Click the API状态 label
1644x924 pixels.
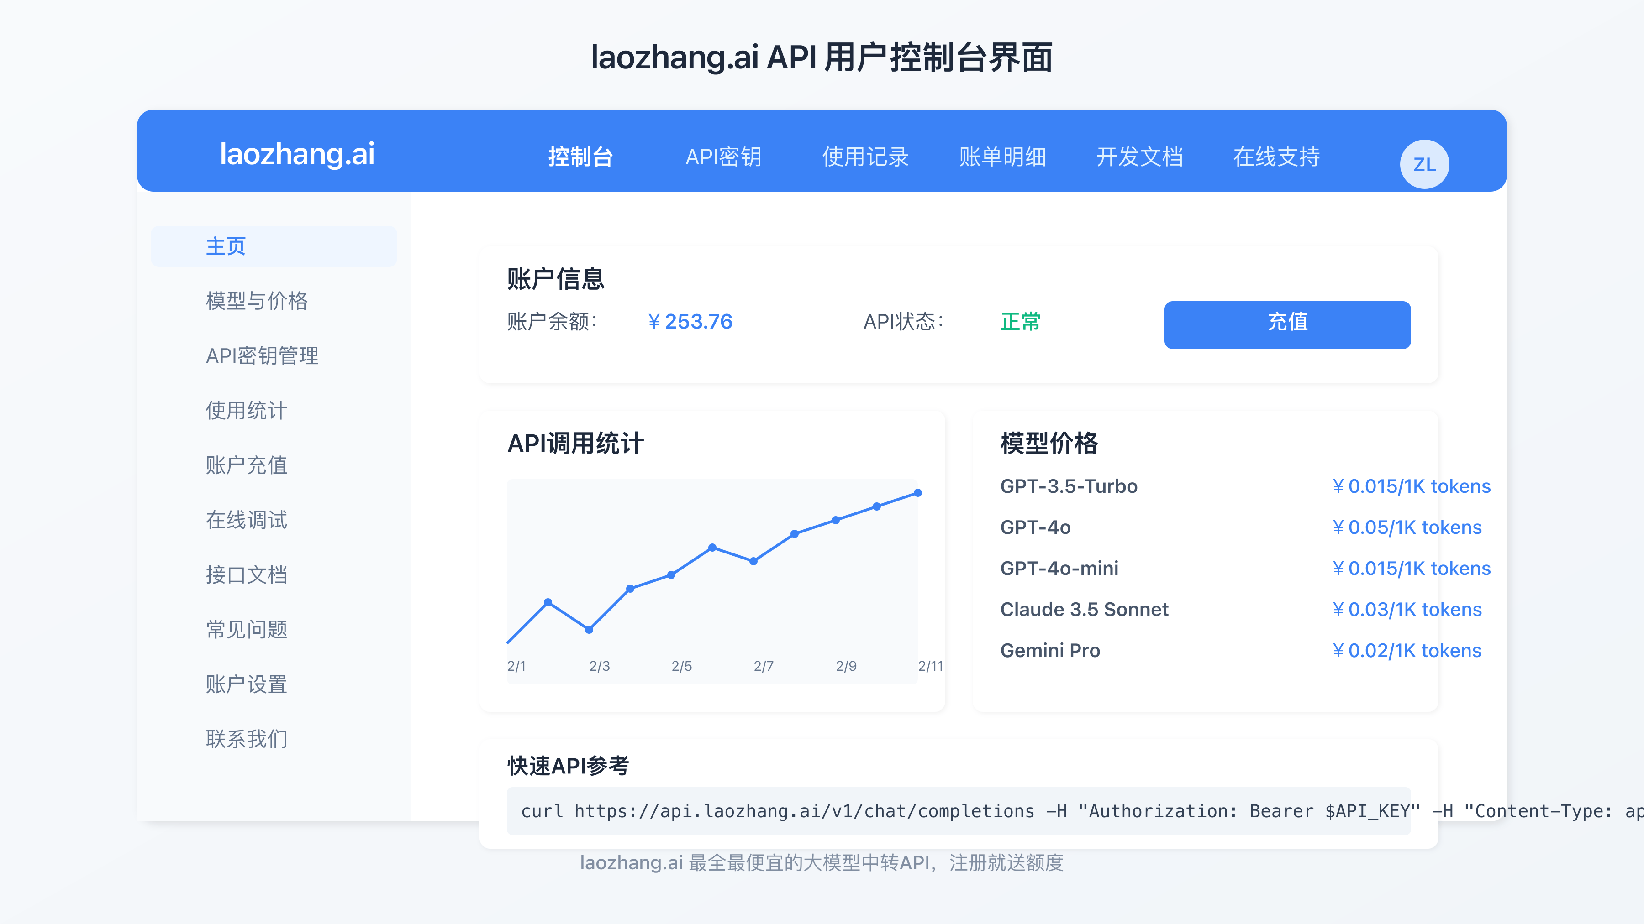pos(903,321)
